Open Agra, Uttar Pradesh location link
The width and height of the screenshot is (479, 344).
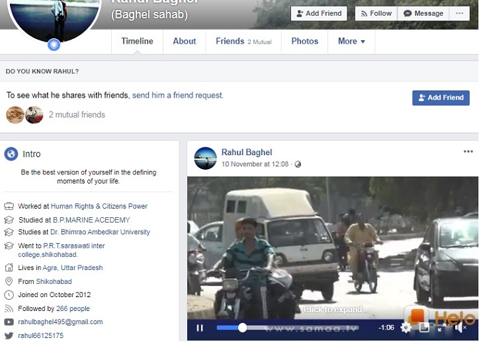72,268
